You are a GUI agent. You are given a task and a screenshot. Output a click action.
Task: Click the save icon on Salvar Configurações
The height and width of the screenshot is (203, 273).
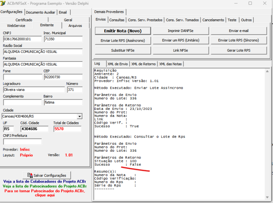(x=30, y=175)
